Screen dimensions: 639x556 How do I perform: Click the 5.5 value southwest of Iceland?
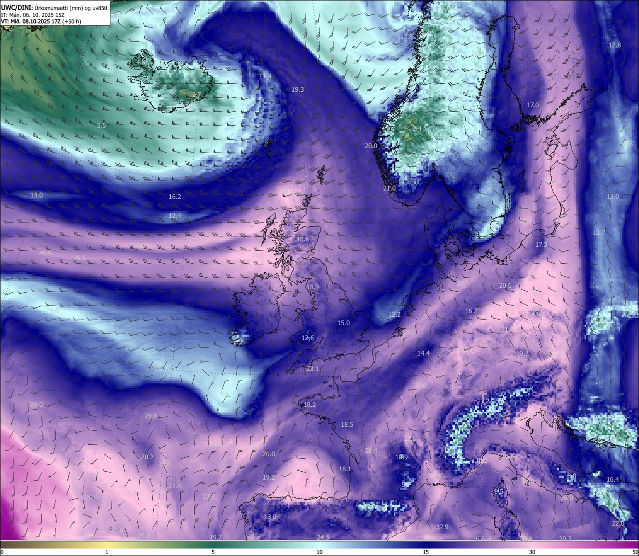[101, 126]
